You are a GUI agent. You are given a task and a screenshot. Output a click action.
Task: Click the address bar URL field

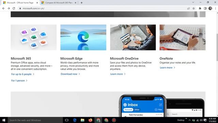[103, 8]
